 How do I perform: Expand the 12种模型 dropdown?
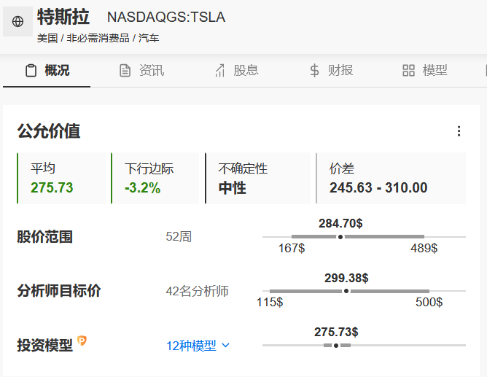click(191, 346)
